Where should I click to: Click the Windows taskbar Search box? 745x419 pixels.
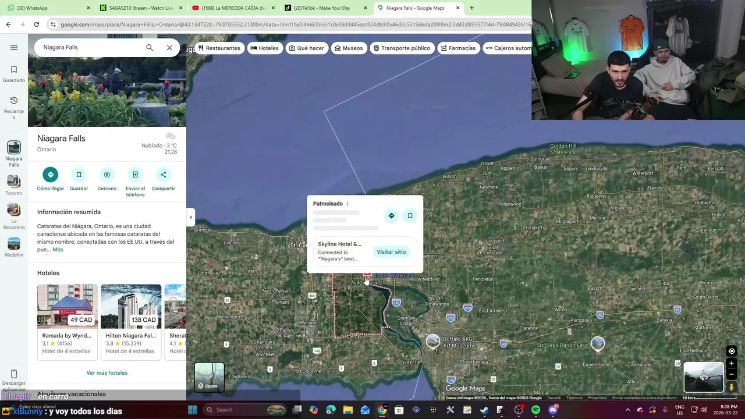(244, 410)
